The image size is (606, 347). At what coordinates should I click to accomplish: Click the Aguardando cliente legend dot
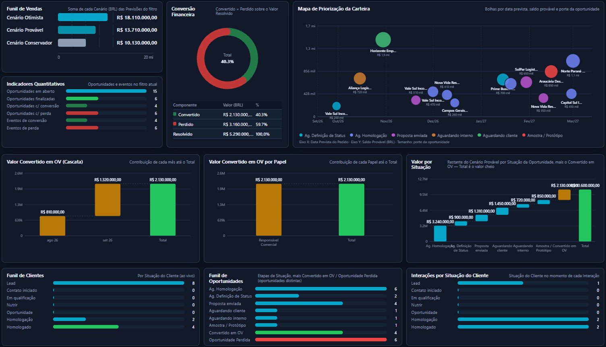480,136
